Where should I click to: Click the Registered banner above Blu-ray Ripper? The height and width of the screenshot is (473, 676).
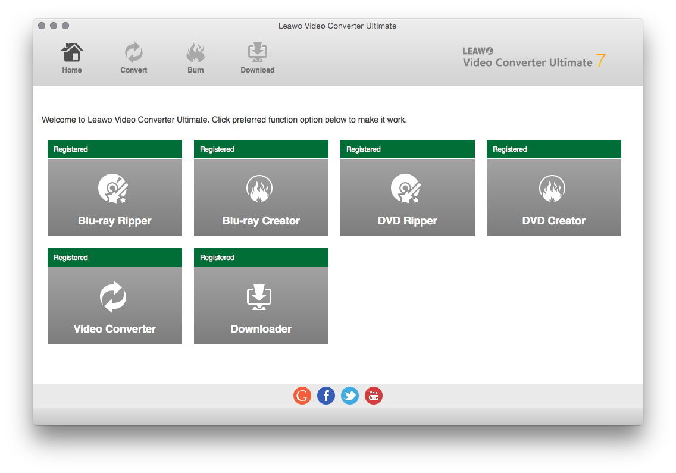115,149
